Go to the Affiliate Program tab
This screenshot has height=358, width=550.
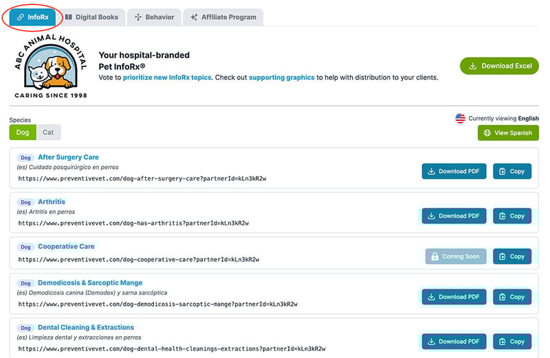coord(223,17)
